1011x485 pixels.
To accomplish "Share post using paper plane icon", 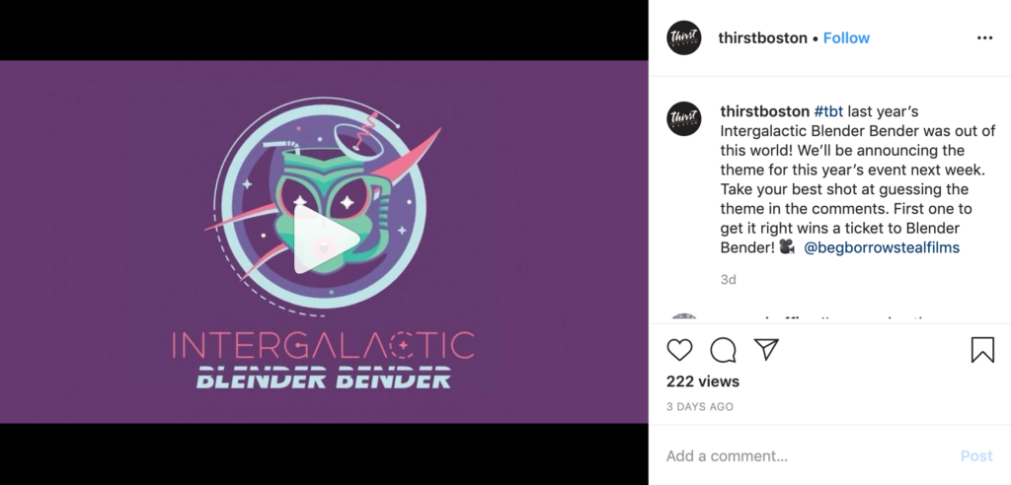I will click(x=766, y=349).
